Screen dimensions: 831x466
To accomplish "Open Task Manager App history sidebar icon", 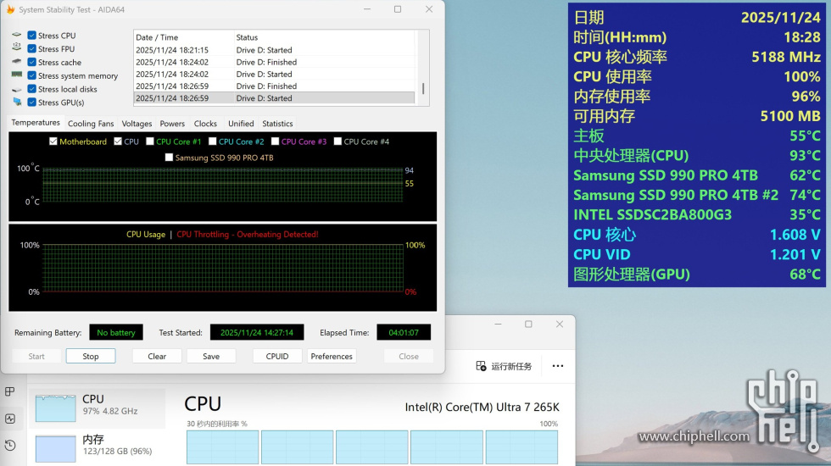I will 9,445.
